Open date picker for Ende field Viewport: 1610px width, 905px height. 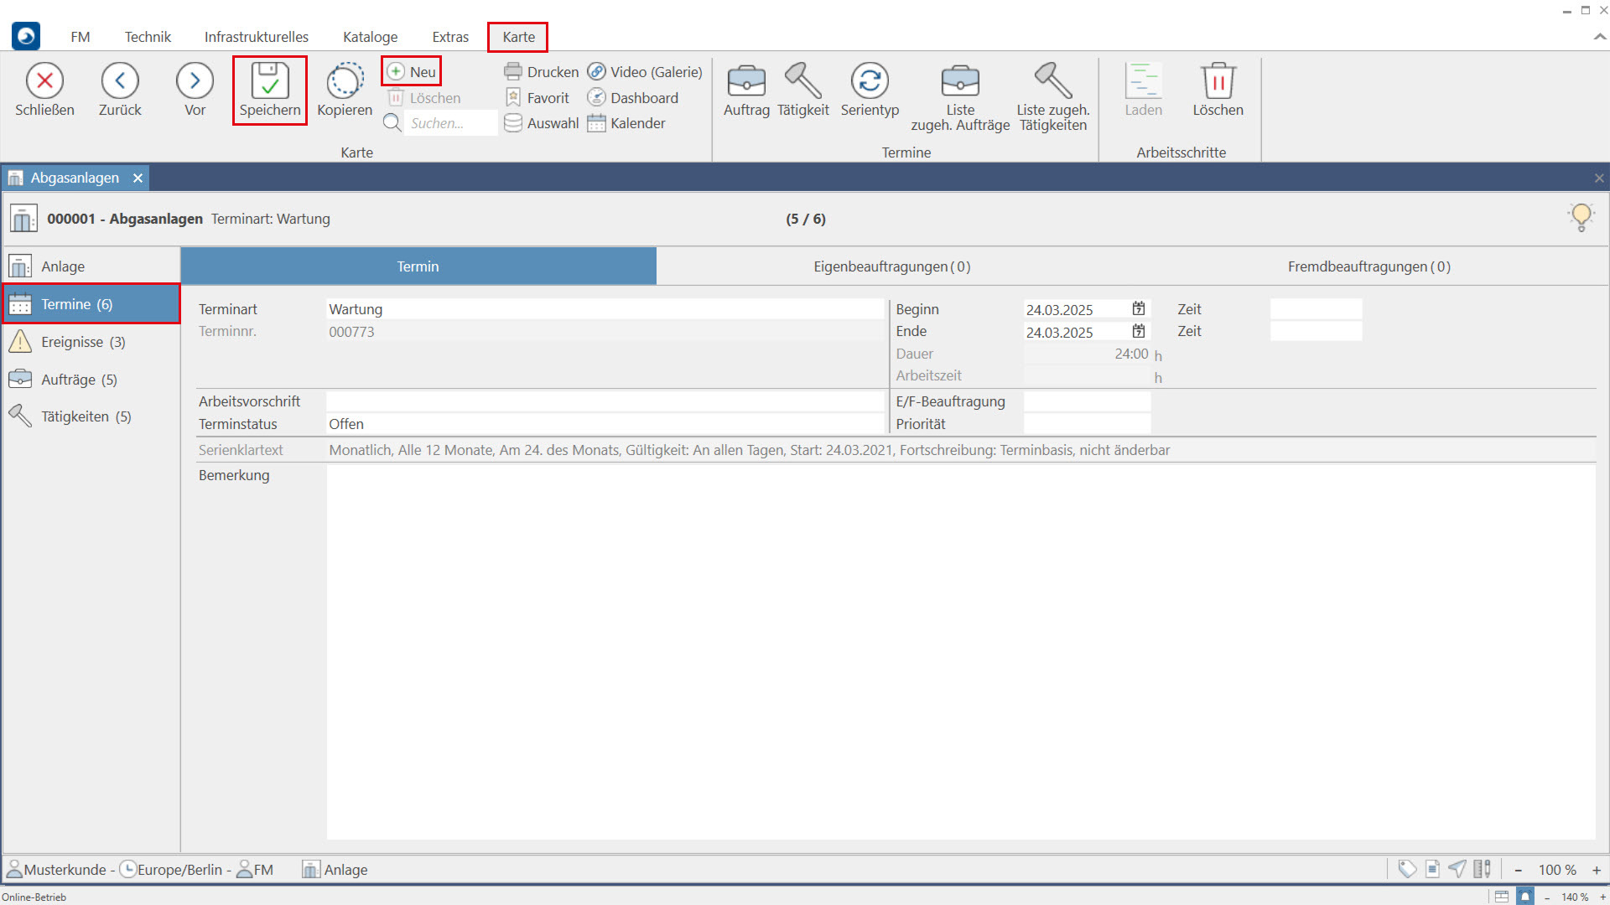[1138, 332]
